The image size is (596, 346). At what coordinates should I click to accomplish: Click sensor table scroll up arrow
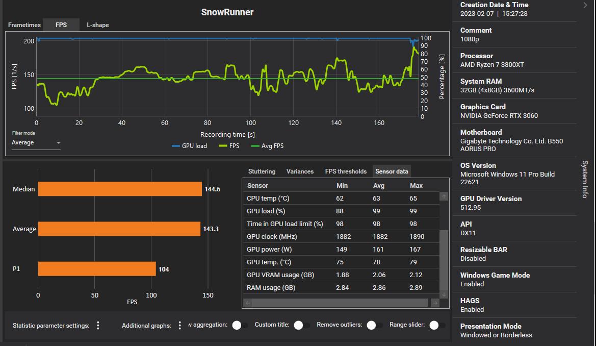[444, 197]
